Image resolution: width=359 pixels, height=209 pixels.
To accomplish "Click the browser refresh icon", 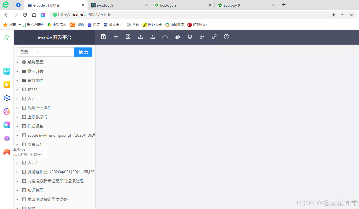I will point(25,15).
